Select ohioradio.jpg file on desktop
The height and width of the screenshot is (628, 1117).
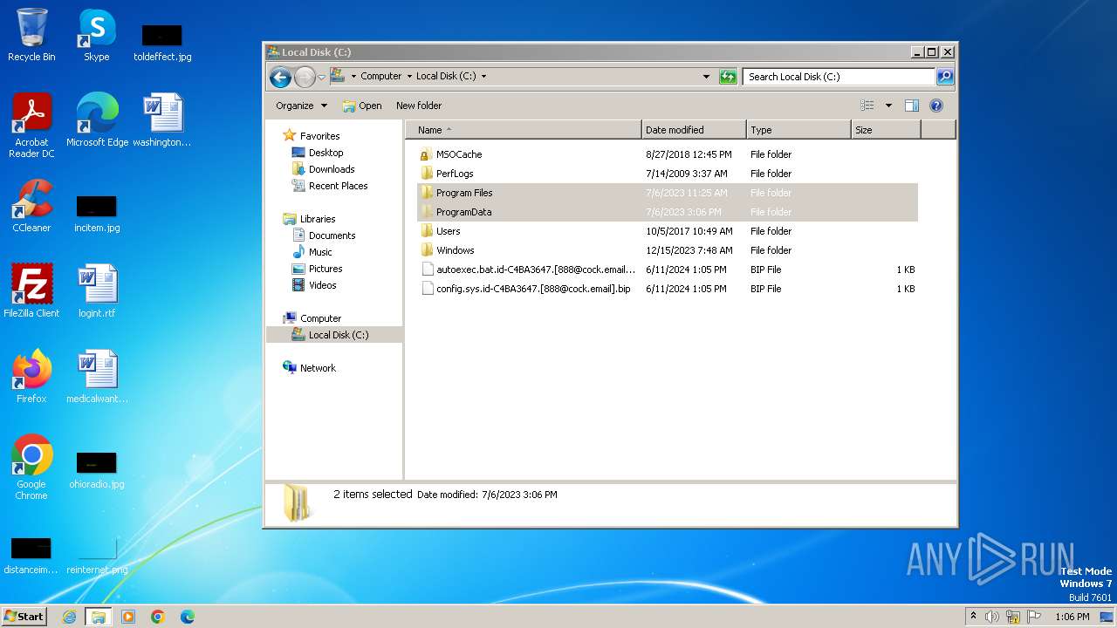[x=97, y=468]
